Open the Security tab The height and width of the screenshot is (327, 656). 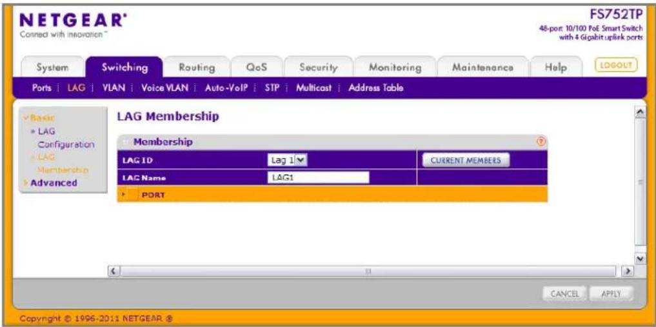pos(319,67)
